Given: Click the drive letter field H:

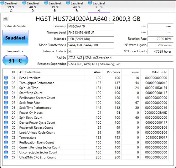Looking at the screenshot, I should [x=90, y=52].
